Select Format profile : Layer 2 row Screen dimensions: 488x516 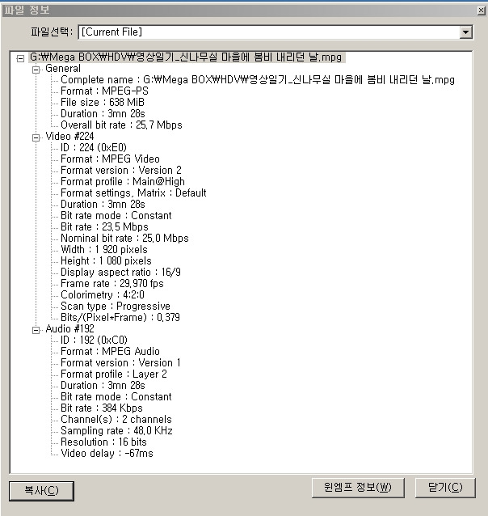114,374
